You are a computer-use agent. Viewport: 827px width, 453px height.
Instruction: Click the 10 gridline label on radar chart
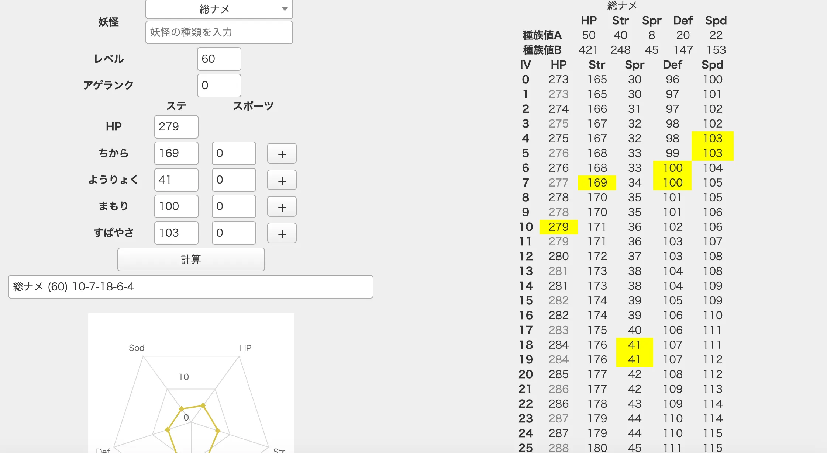coord(184,377)
